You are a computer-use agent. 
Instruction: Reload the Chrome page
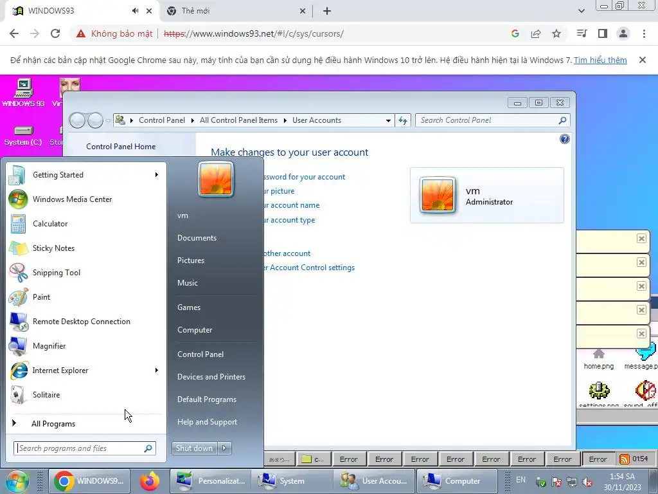(x=55, y=33)
